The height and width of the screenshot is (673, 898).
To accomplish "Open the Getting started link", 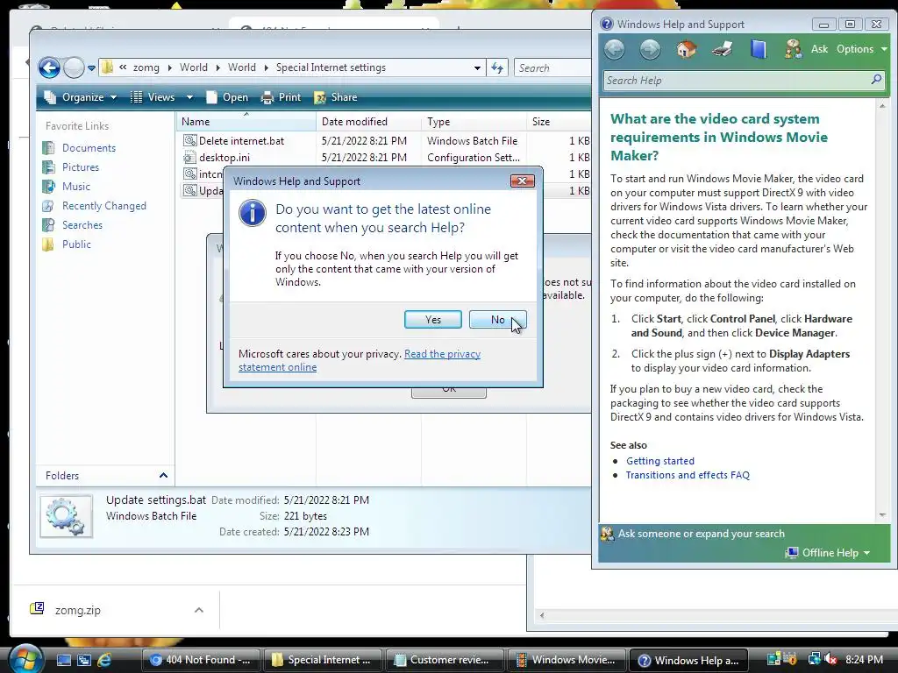I will pyautogui.click(x=659, y=461).
